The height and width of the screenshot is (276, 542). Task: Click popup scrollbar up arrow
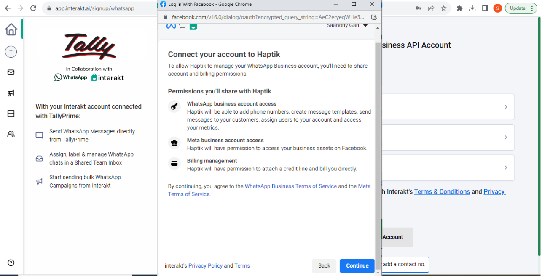click(x=378, y=28)
